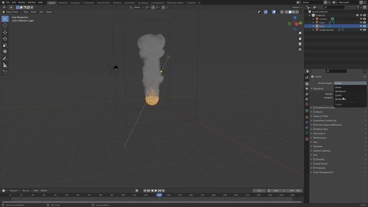Screen dimensions: 368x207
Task: Open the View Layer properties tab icon
Action: coord(306,94)
